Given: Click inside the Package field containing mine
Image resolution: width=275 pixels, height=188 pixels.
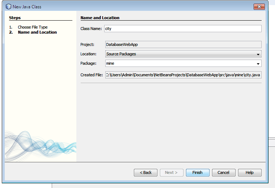Looking at the screenshot, I should click(x=181, y=63).
